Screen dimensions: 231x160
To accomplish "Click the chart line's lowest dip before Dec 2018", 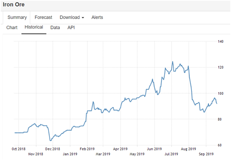I will (50, 140).
